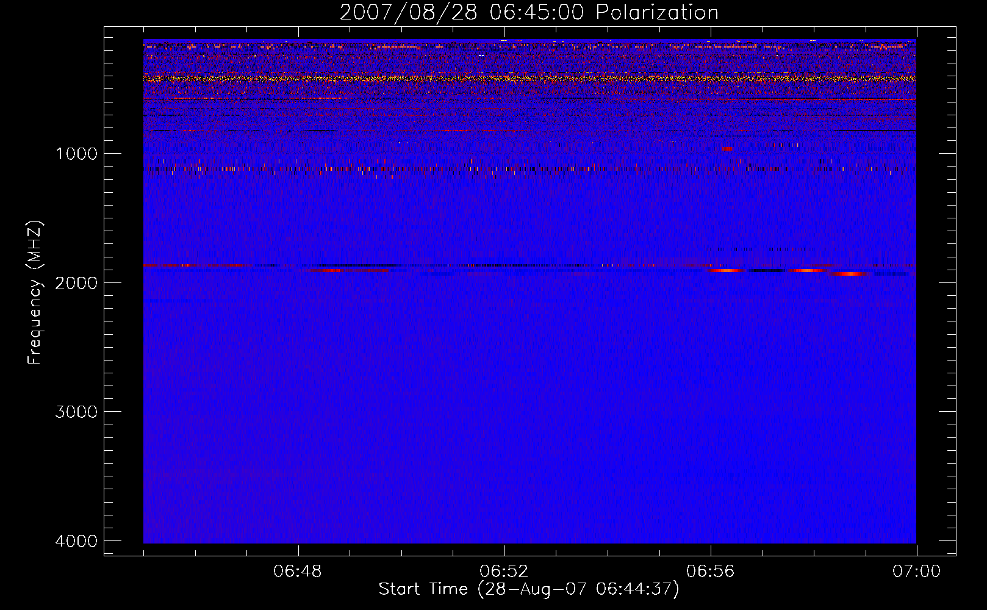The height and width of the screenshot is (610, 987).
Task: Click the 06:52 time tick label
Action: click(504, 572)
